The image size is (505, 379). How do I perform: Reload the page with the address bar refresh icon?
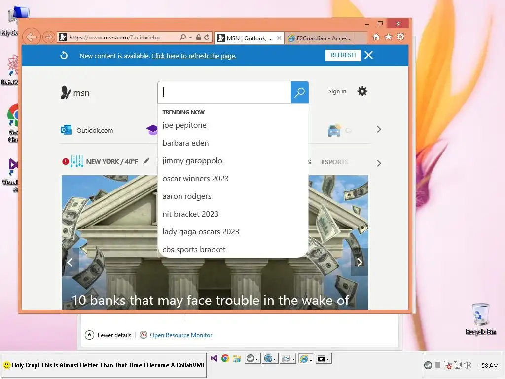pos(207,38)
